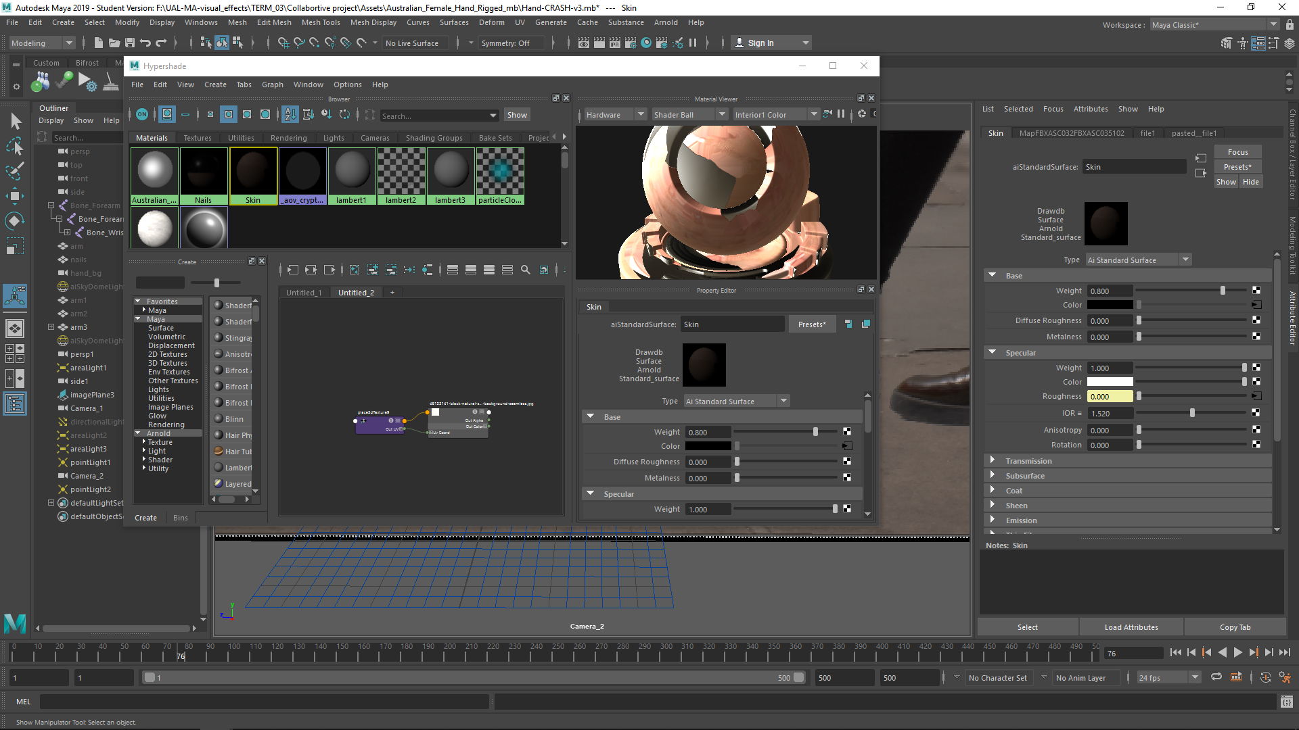Select the Move tool in left toolbox
1299x730 pixels.
click(x=15, y=196)
